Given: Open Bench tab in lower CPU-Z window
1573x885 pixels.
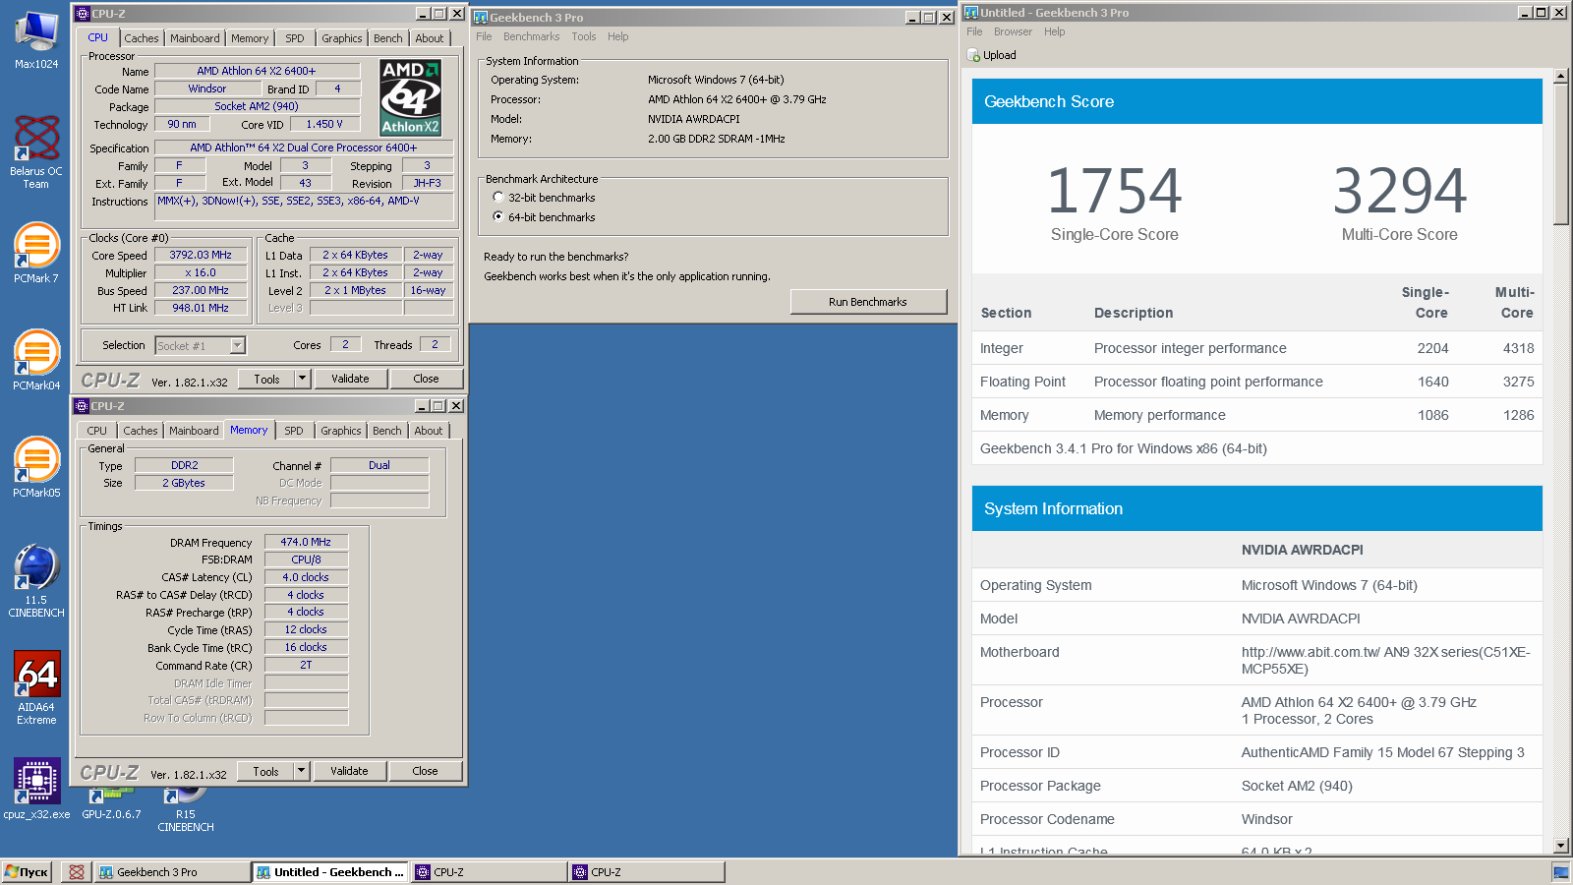Looking at the screenshot, I should (387, 431).
